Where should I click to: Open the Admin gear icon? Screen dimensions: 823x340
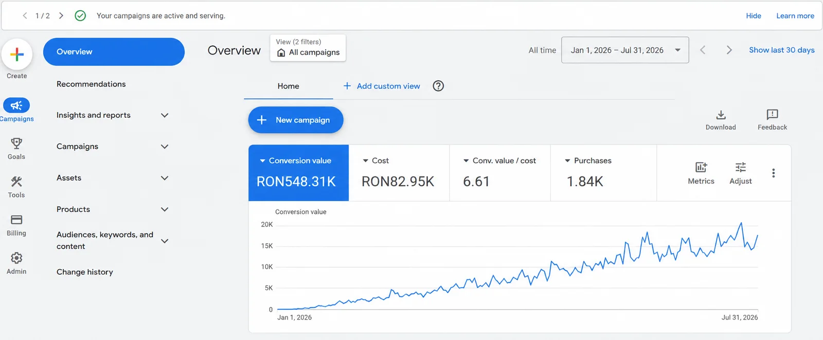(16, 258)
